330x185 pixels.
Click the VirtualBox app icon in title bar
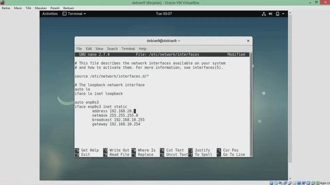(3, 3)
